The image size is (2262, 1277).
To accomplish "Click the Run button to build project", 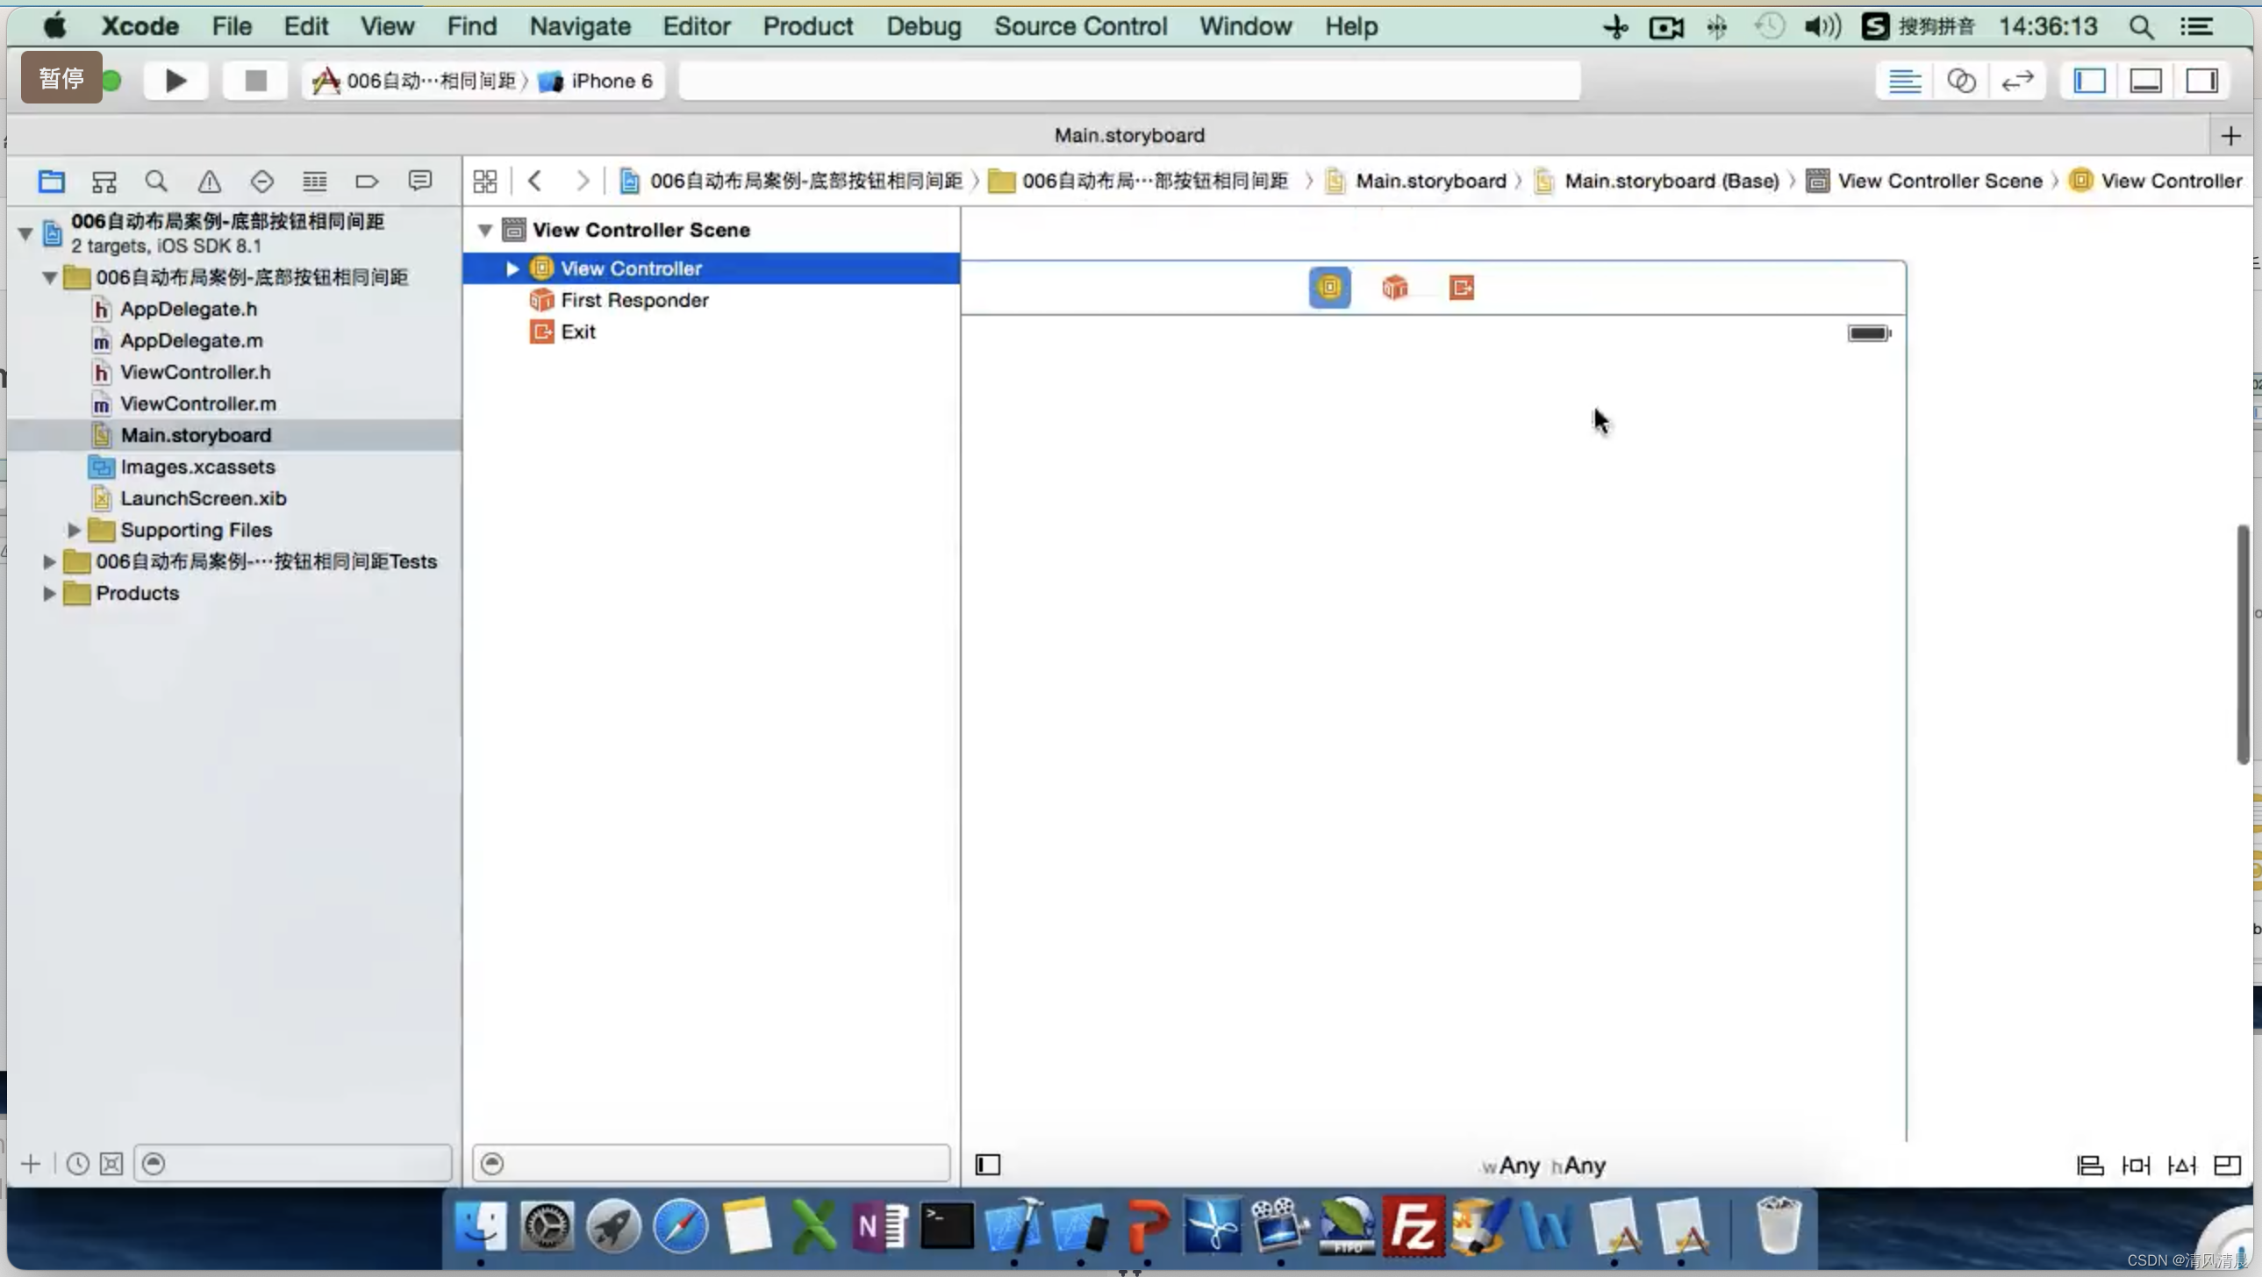I will (x=173, y=81).
